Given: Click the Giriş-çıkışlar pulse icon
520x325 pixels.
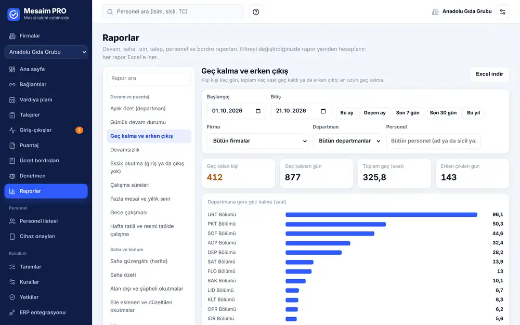Looking at the screenshot, I should tap(12, 131).
